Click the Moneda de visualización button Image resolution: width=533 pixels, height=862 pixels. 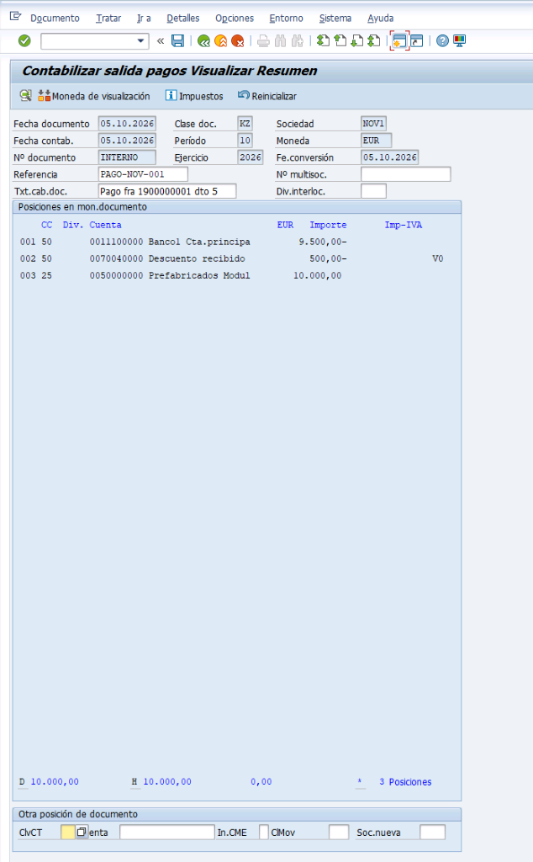coord(94,96)
